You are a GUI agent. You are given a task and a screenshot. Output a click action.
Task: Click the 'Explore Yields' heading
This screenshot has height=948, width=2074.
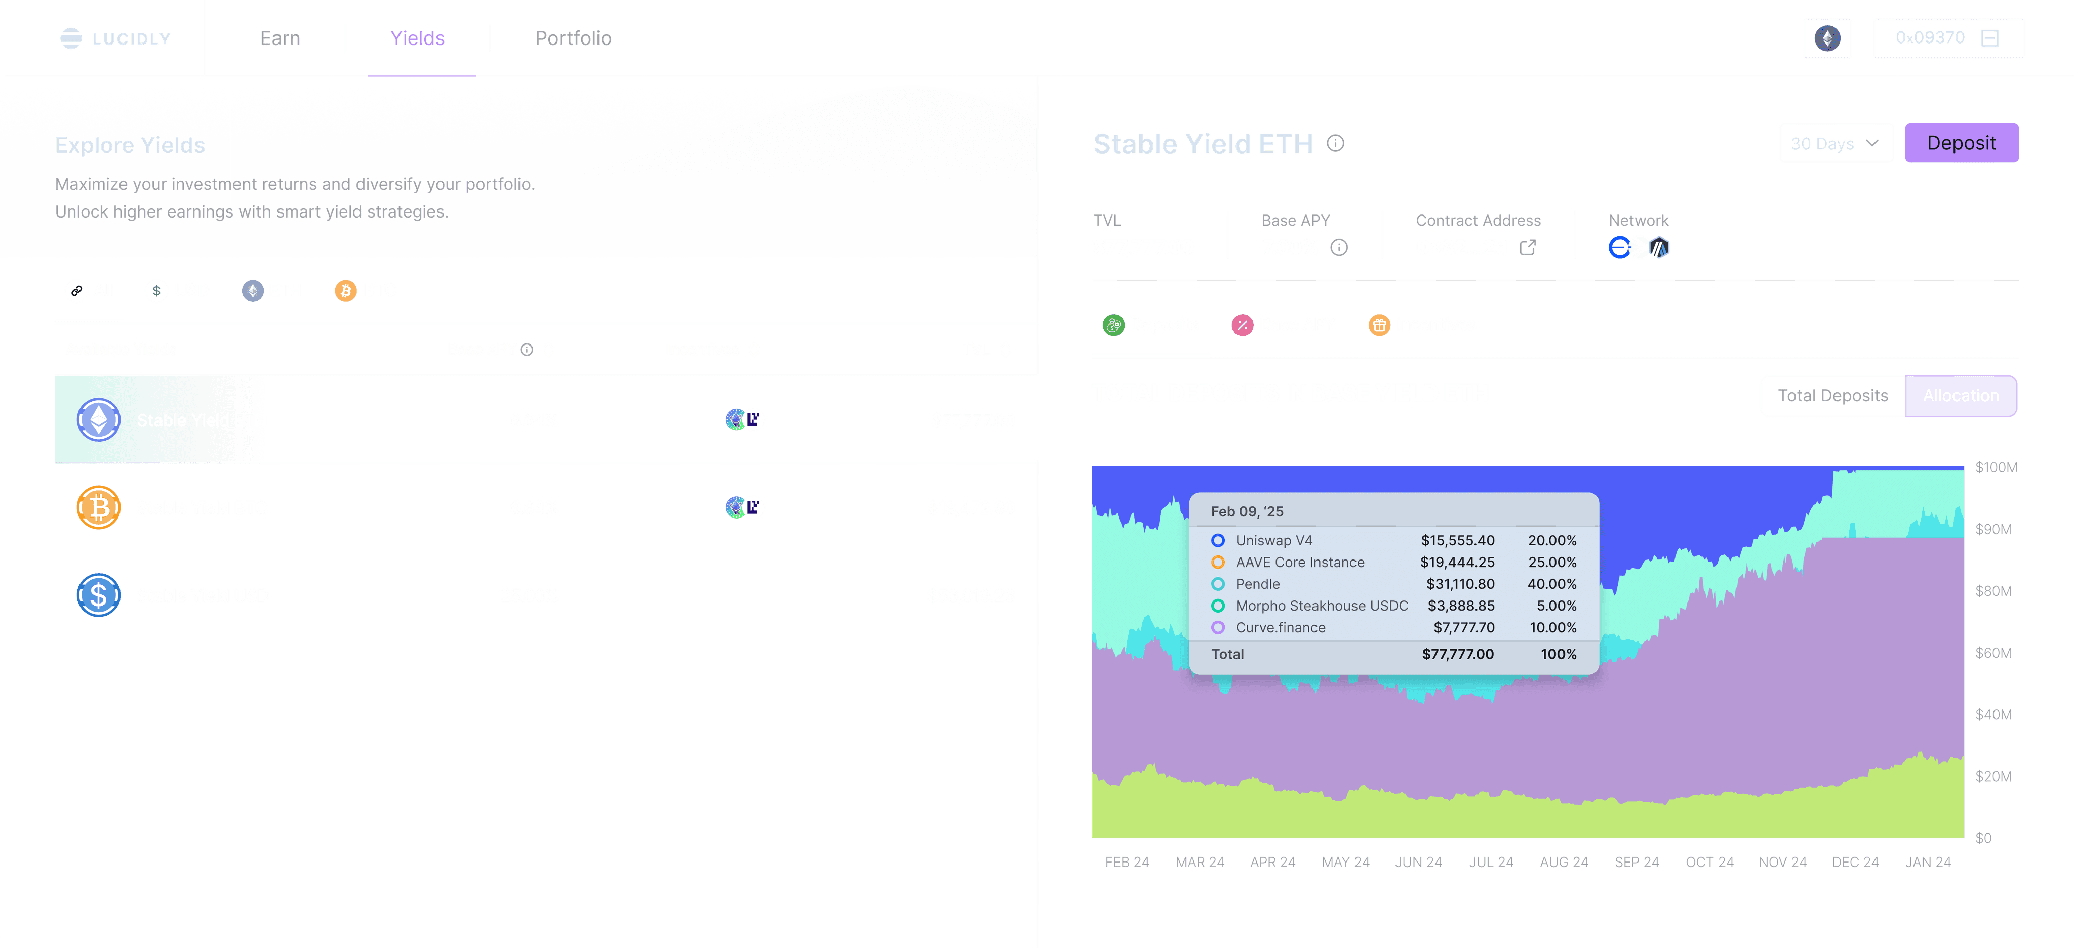(x=130, y=145)
